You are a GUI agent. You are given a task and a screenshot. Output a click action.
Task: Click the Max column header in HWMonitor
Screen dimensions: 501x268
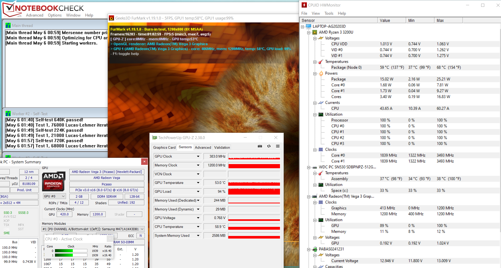click(x=449, y=20)
